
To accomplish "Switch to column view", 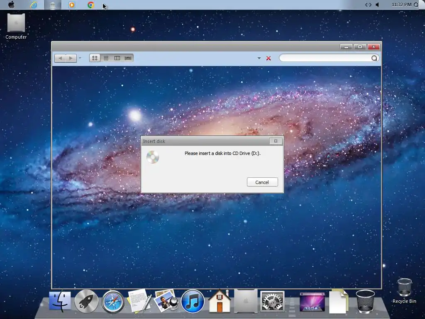I will click(117, 58).
